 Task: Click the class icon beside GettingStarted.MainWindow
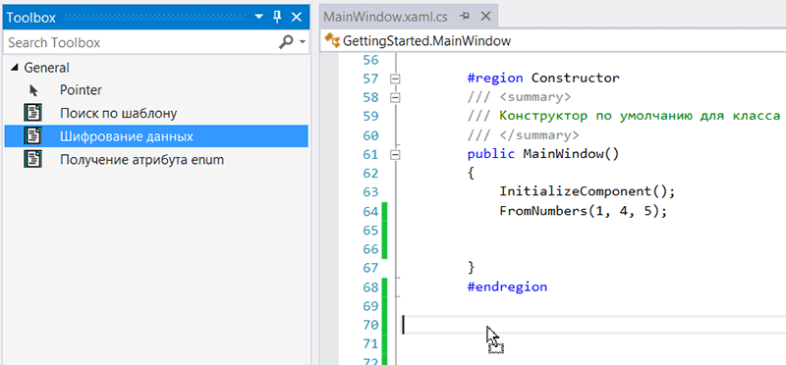[332, 40]
